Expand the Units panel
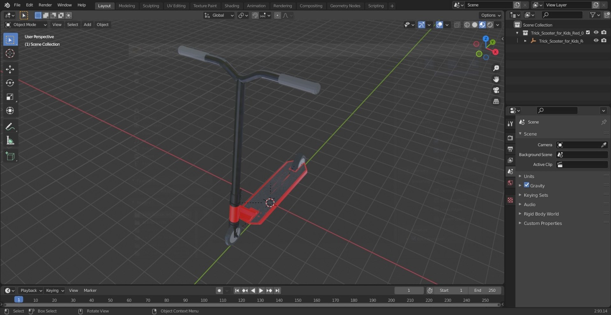611x315 pixels. [x=529, y=176]
